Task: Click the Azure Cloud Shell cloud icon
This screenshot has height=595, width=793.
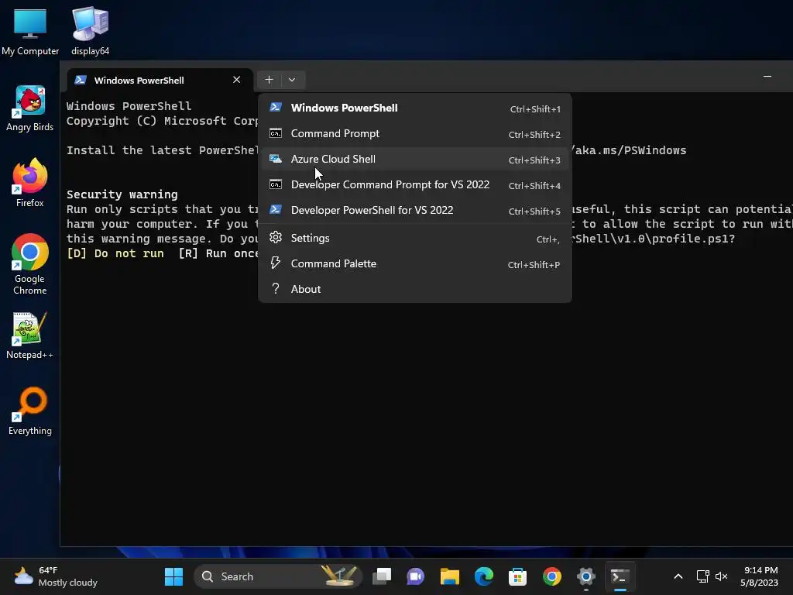Action: coord(275,159)
